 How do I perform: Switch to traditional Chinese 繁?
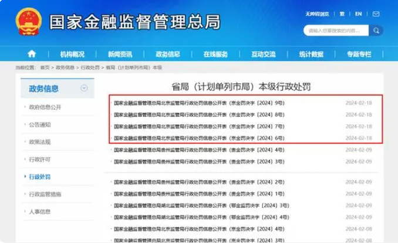(342, 14)
